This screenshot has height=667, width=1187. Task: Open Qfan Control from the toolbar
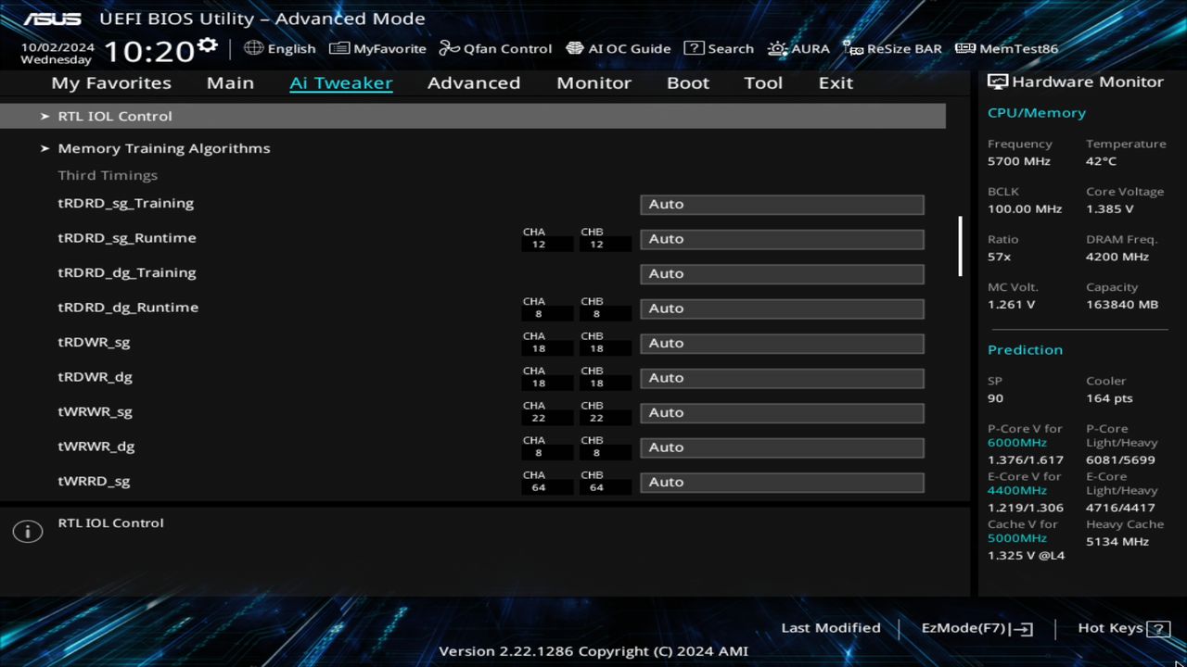coord(495,48)
